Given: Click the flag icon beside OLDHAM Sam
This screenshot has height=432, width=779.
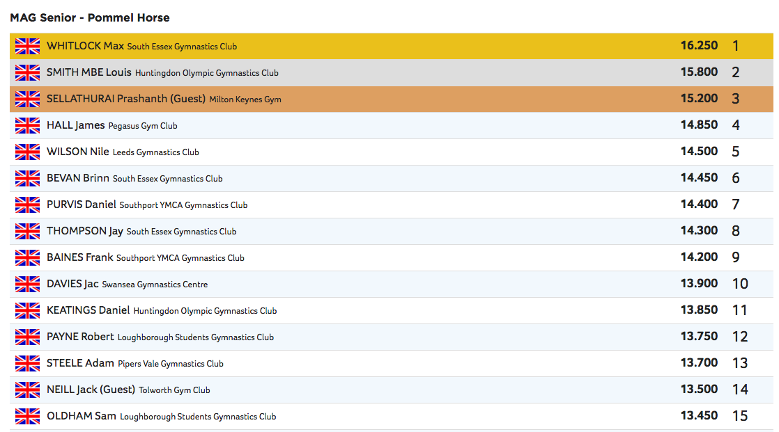Looking at the screenshot, I should coord(28,417).
